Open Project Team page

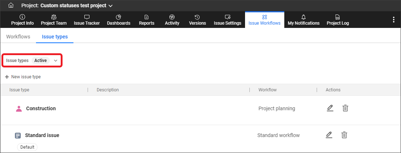coord(54,20)
